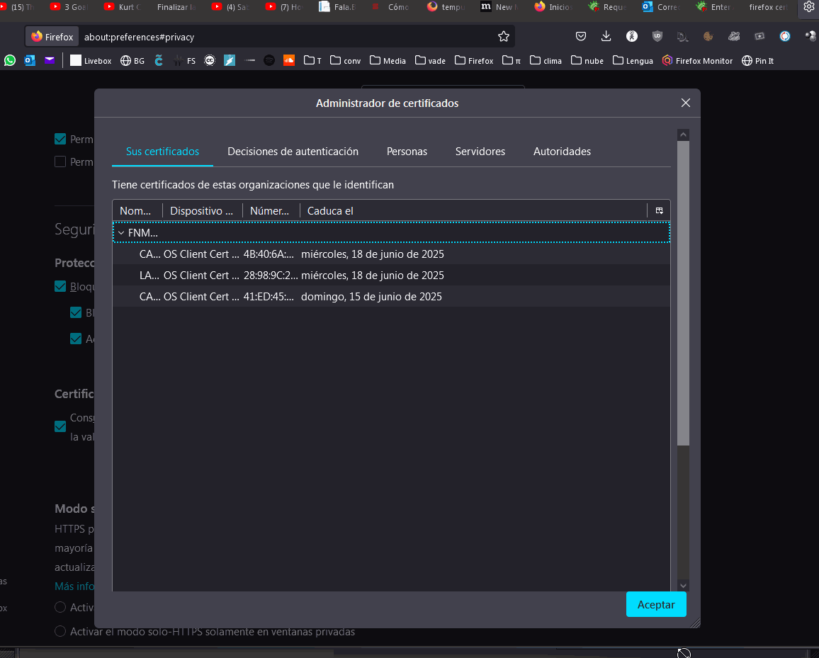Collapse the FNM... certificate group

click(x=121, y=233)
